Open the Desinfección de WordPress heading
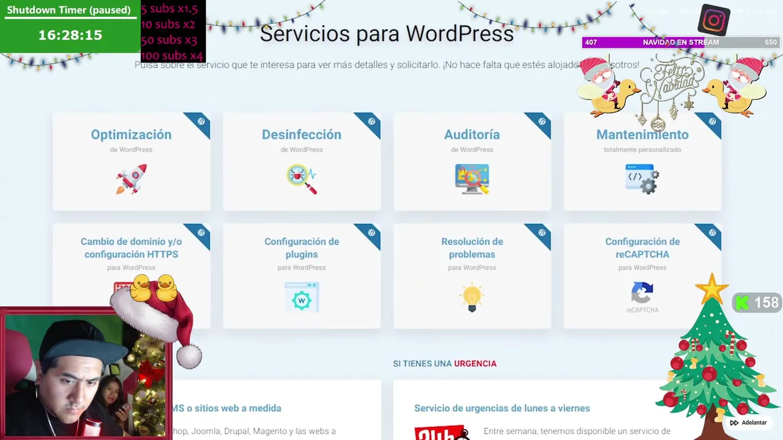783x440 pixels. 302,134
